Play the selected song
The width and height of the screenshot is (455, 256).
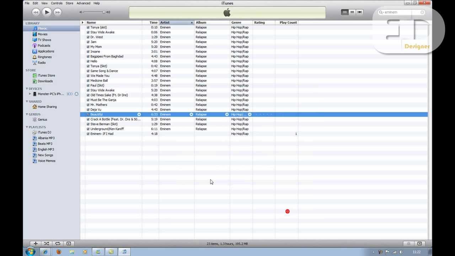pyautogui.click(x=47, y=12)
